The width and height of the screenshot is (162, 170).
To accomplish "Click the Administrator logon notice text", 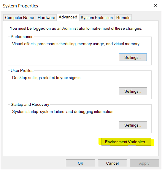I will [x=76, y=29].
